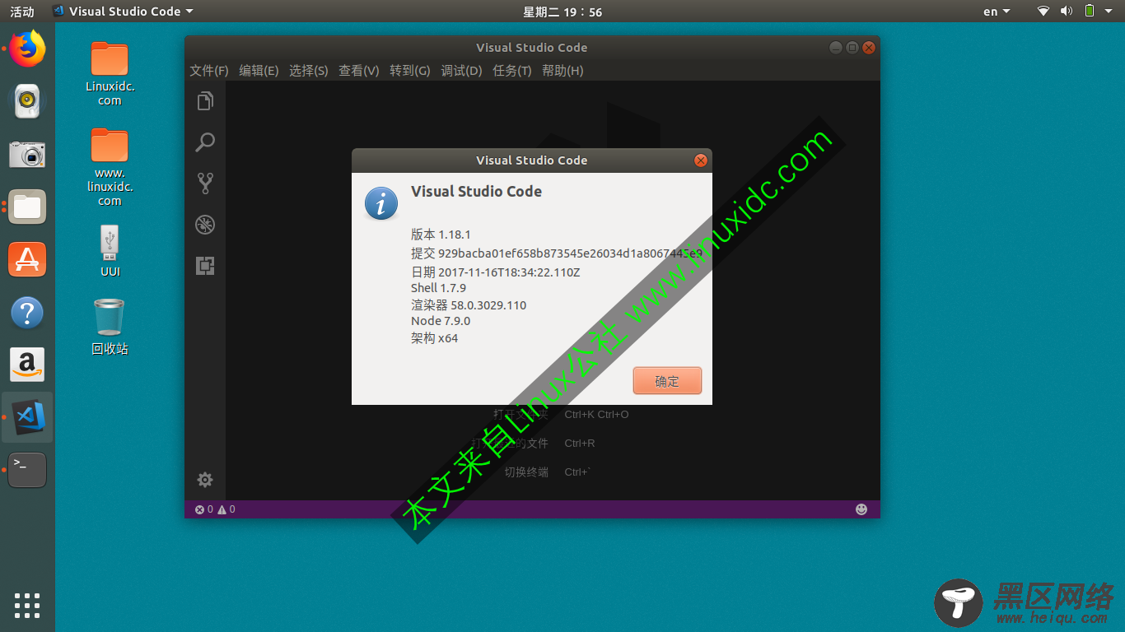Screen dimensions: 1125x632
Task: Open the Source Control view icon
Action: pyautogui.click(x=205, y=183)
